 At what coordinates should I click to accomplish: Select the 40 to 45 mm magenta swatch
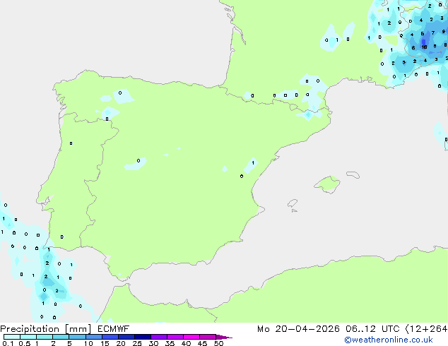pyautogui.click(x=191, y=337)
